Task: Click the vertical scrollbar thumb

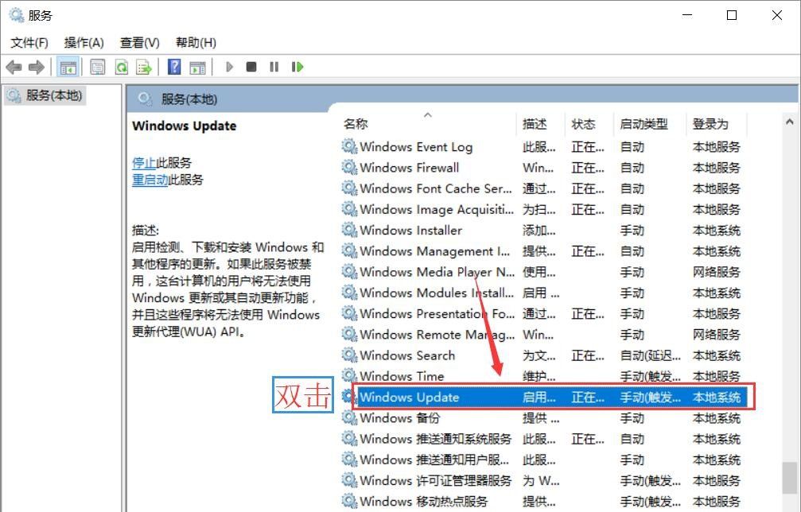Action: pyautogui.click(x=790, y=478)
